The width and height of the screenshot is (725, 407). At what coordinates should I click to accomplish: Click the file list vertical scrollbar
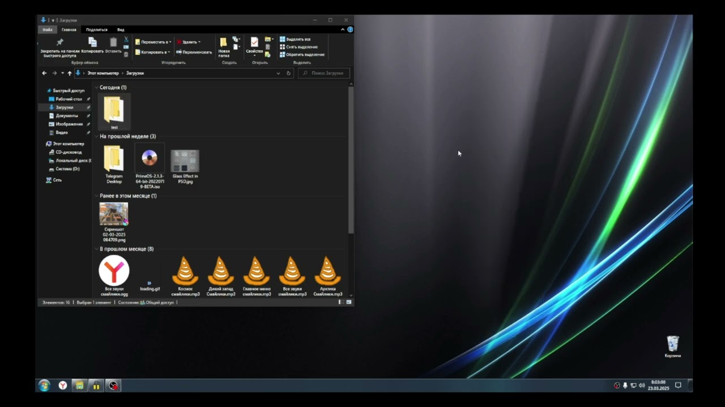[x=351, y=160]
